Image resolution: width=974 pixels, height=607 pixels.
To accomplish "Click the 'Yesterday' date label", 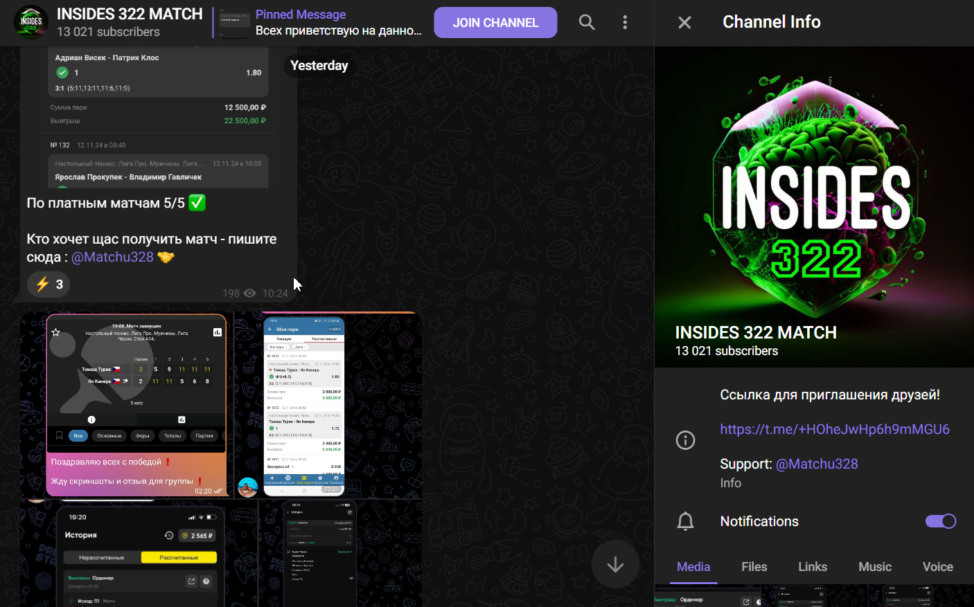I will 319,66.
